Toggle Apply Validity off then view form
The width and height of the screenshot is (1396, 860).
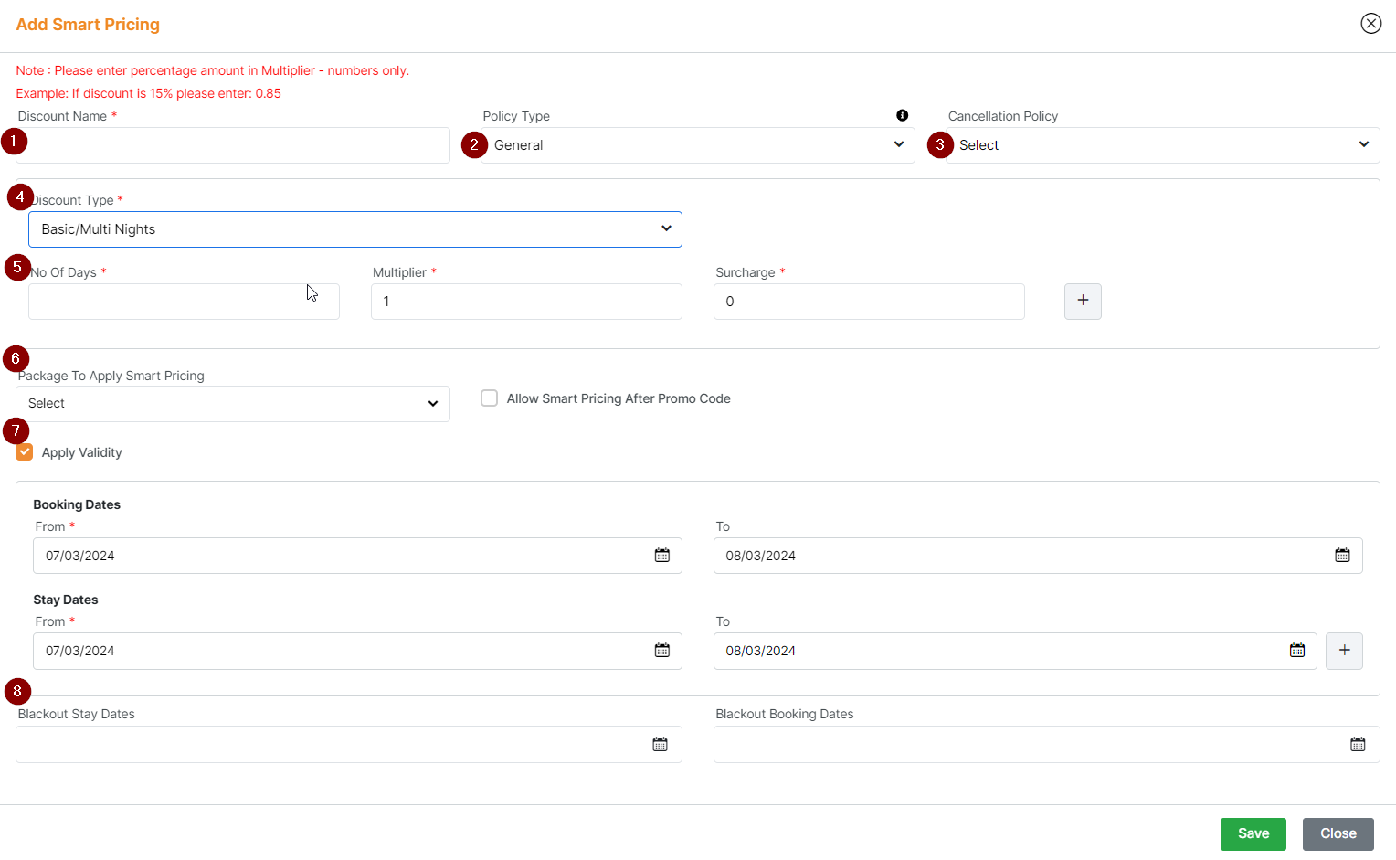24,451
